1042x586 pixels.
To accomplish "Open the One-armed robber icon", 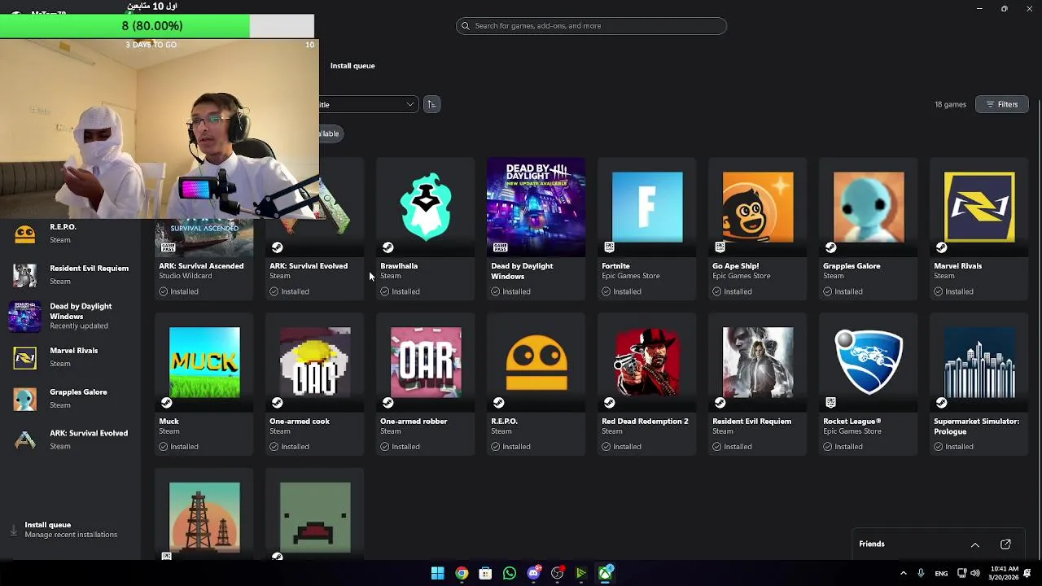I will tap(426, 362).
